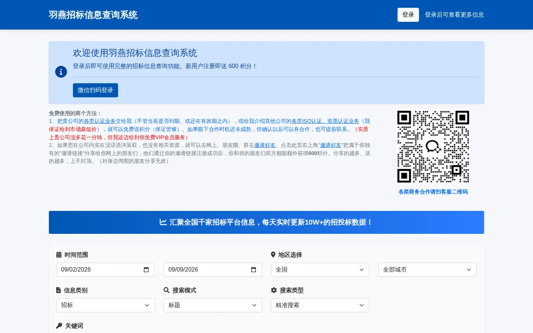Open the 各类认证业务 link
Screen dimensions: 533x333
click(x=100, y=121)
